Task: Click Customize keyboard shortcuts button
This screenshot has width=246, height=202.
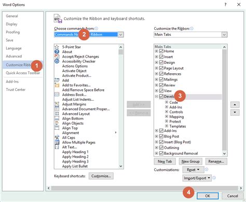Action: coord(101,176)
